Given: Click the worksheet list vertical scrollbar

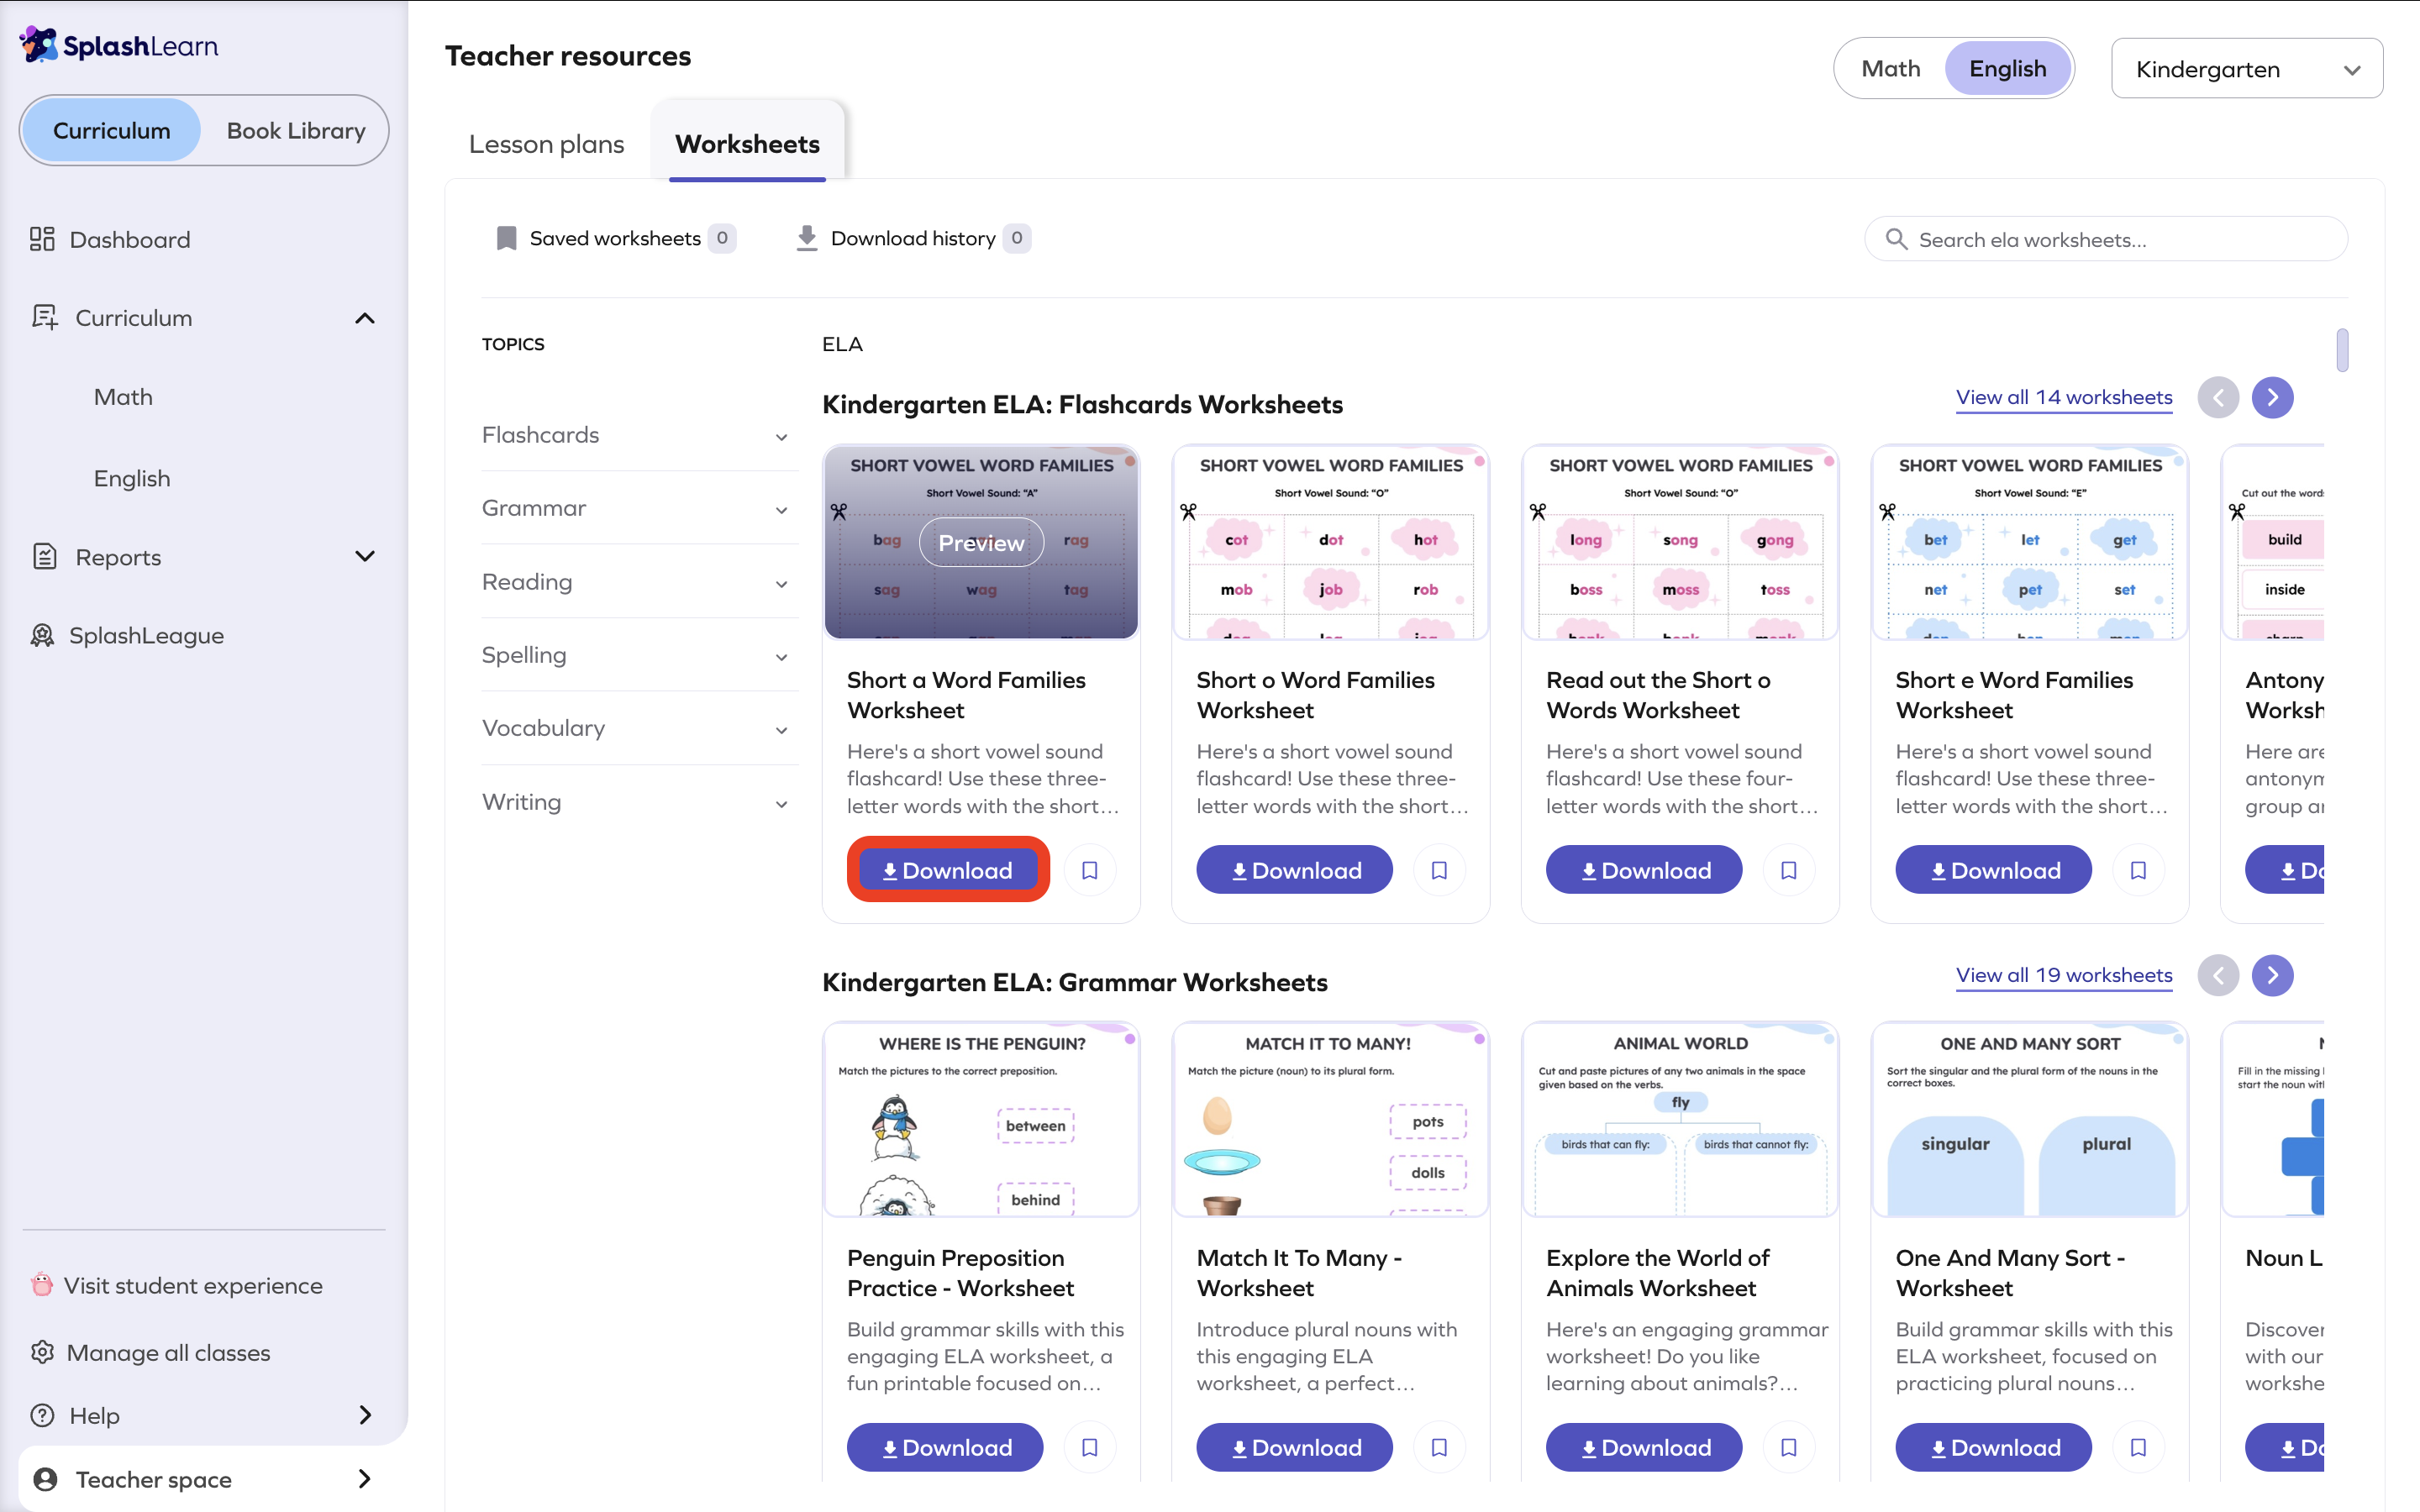Looking at the screenshot, I should point(2342,350).
